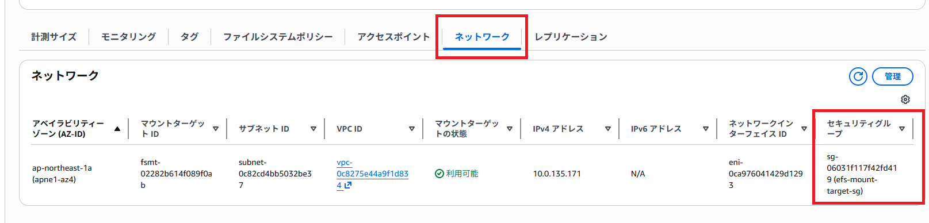The image size is (929, 223).
Task: Open VPC ID column sort arrow
Action: pos(412,129)
